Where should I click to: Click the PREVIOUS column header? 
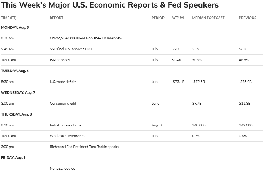coord(248,18)
